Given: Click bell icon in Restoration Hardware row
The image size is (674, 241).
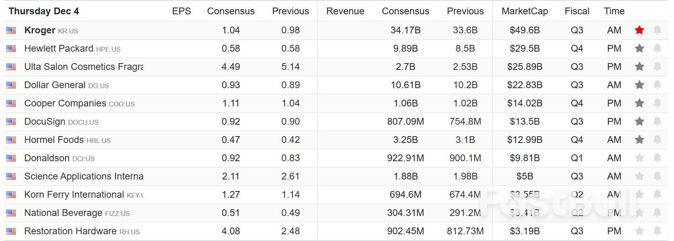Looking at the screenshot, I should click(x=657, y=231).
